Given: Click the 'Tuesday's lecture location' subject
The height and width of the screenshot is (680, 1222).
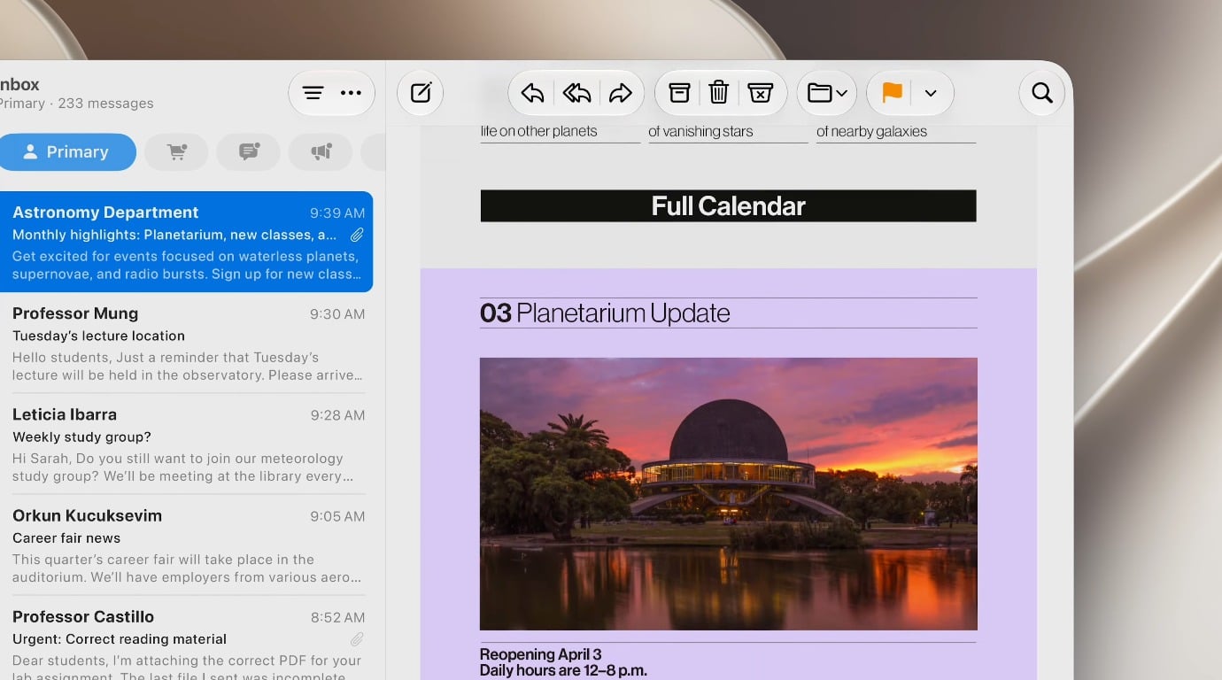Looking at the screenshot, I should (x=98, y=336).
